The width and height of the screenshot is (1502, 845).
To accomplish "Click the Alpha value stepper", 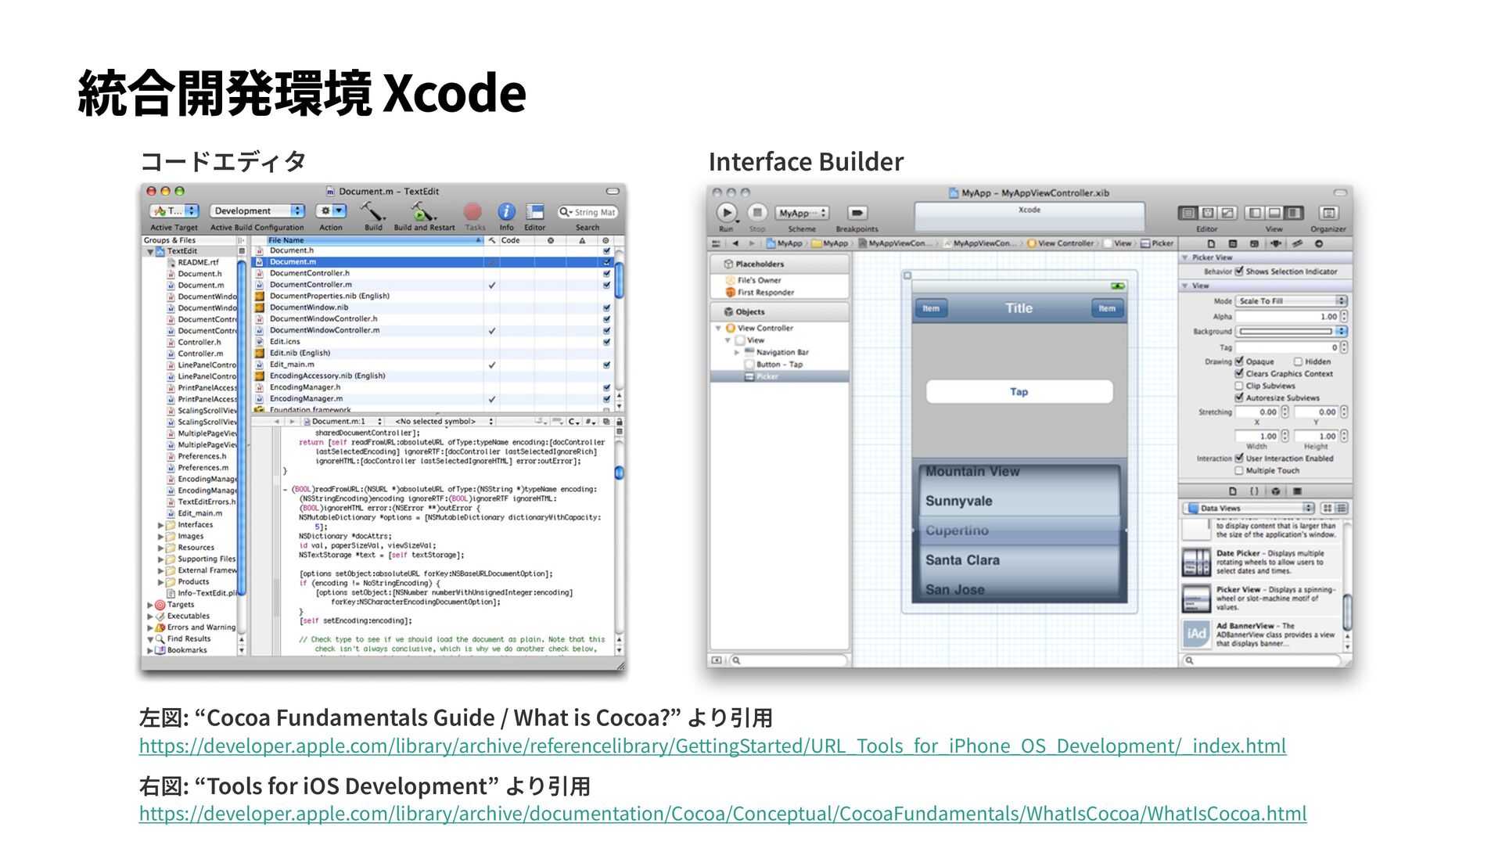I will [1344, 317].
